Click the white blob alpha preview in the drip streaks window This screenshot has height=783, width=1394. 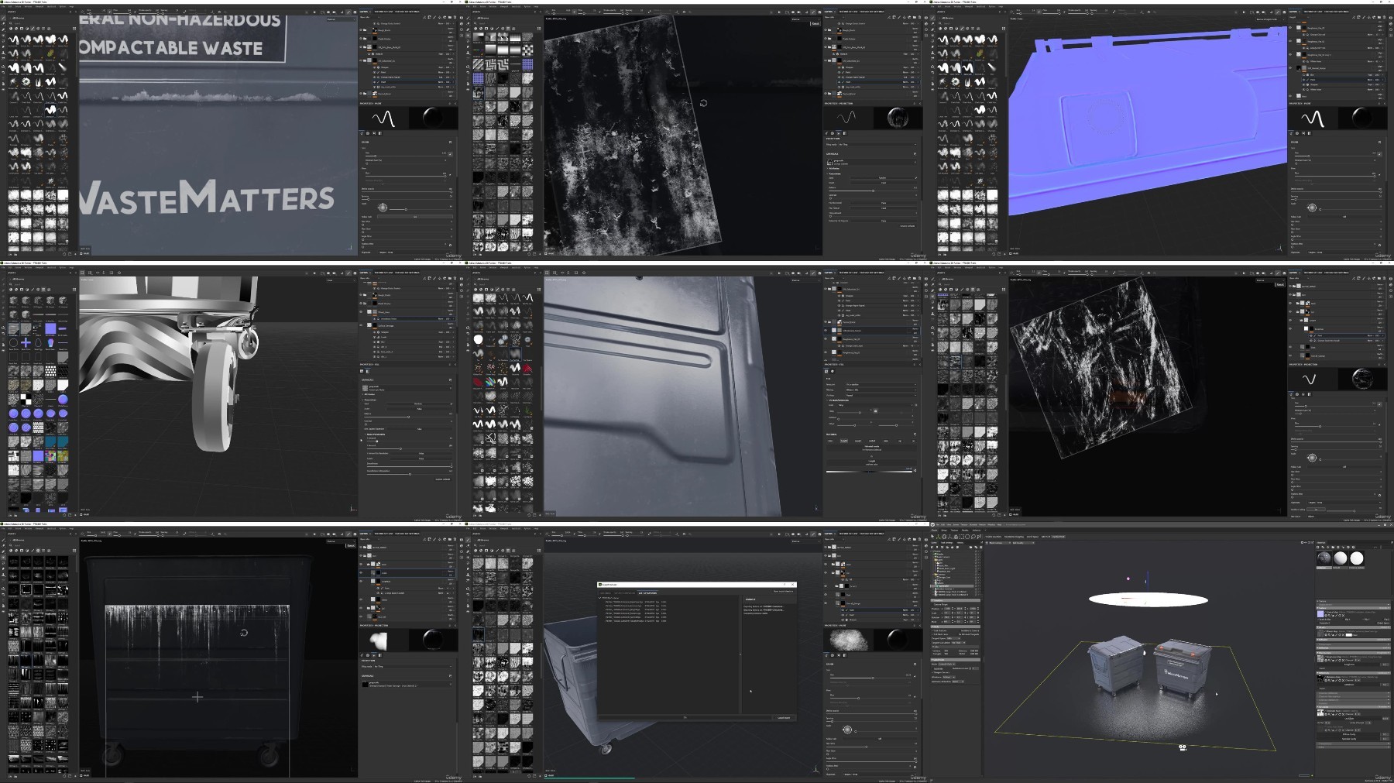pyautogui.click(x=378, y=640)
